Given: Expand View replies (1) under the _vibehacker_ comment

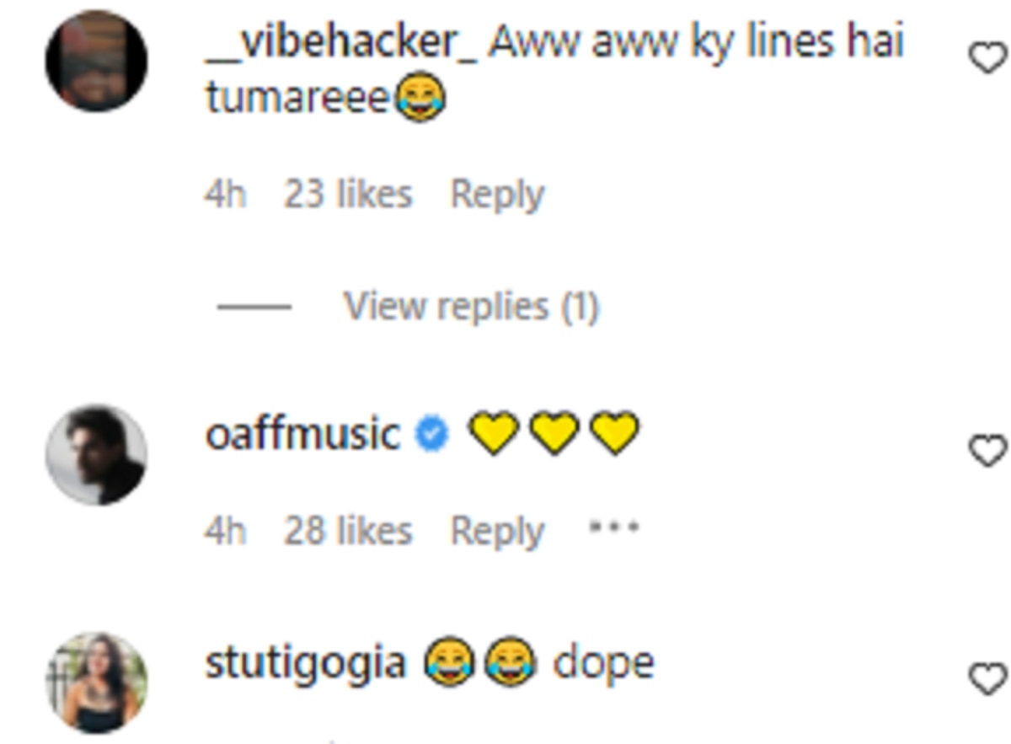Looking at the screenshot, I should tap(471, 307).
